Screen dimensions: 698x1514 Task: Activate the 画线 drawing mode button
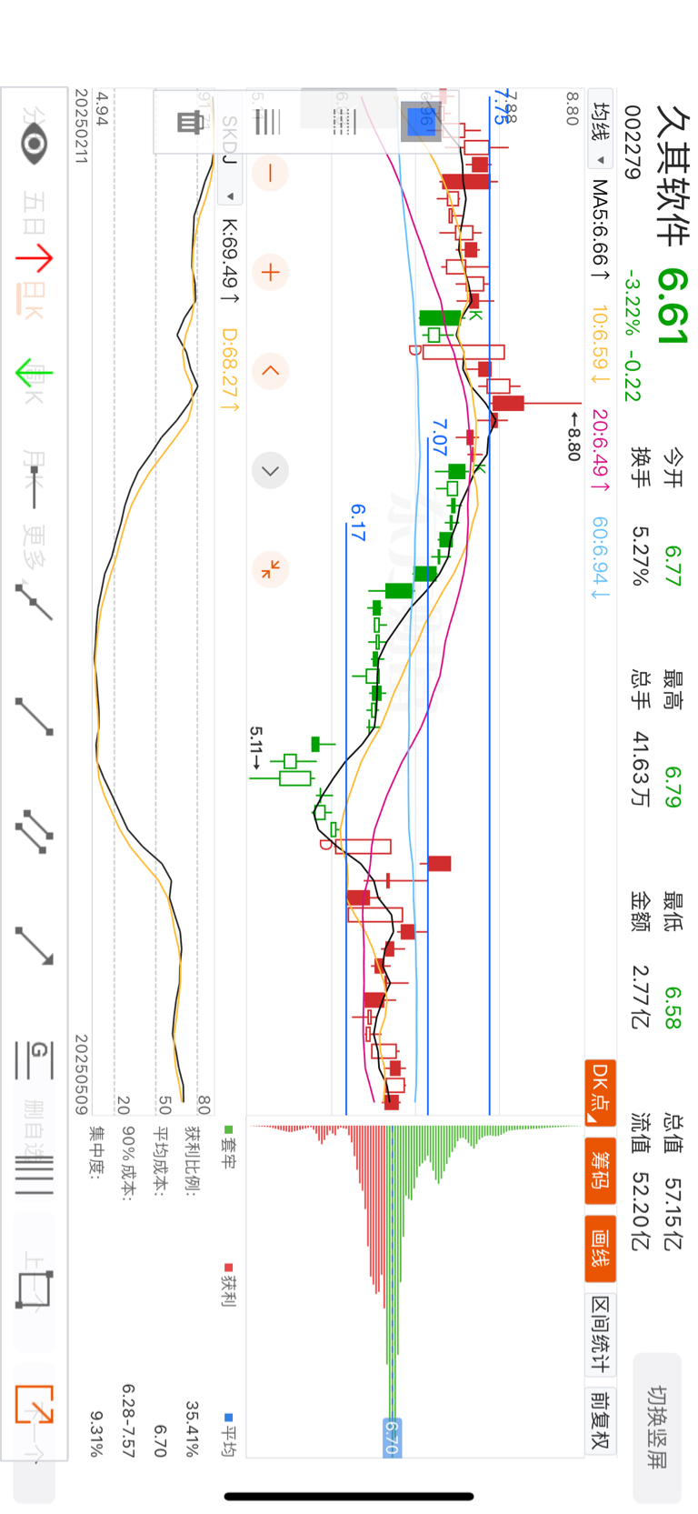pos(600,1249)
